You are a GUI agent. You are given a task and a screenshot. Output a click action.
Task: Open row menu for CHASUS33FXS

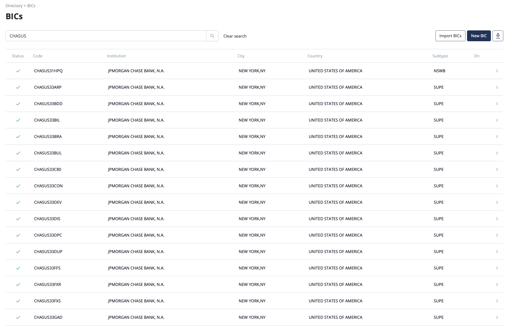pos(497,301)
